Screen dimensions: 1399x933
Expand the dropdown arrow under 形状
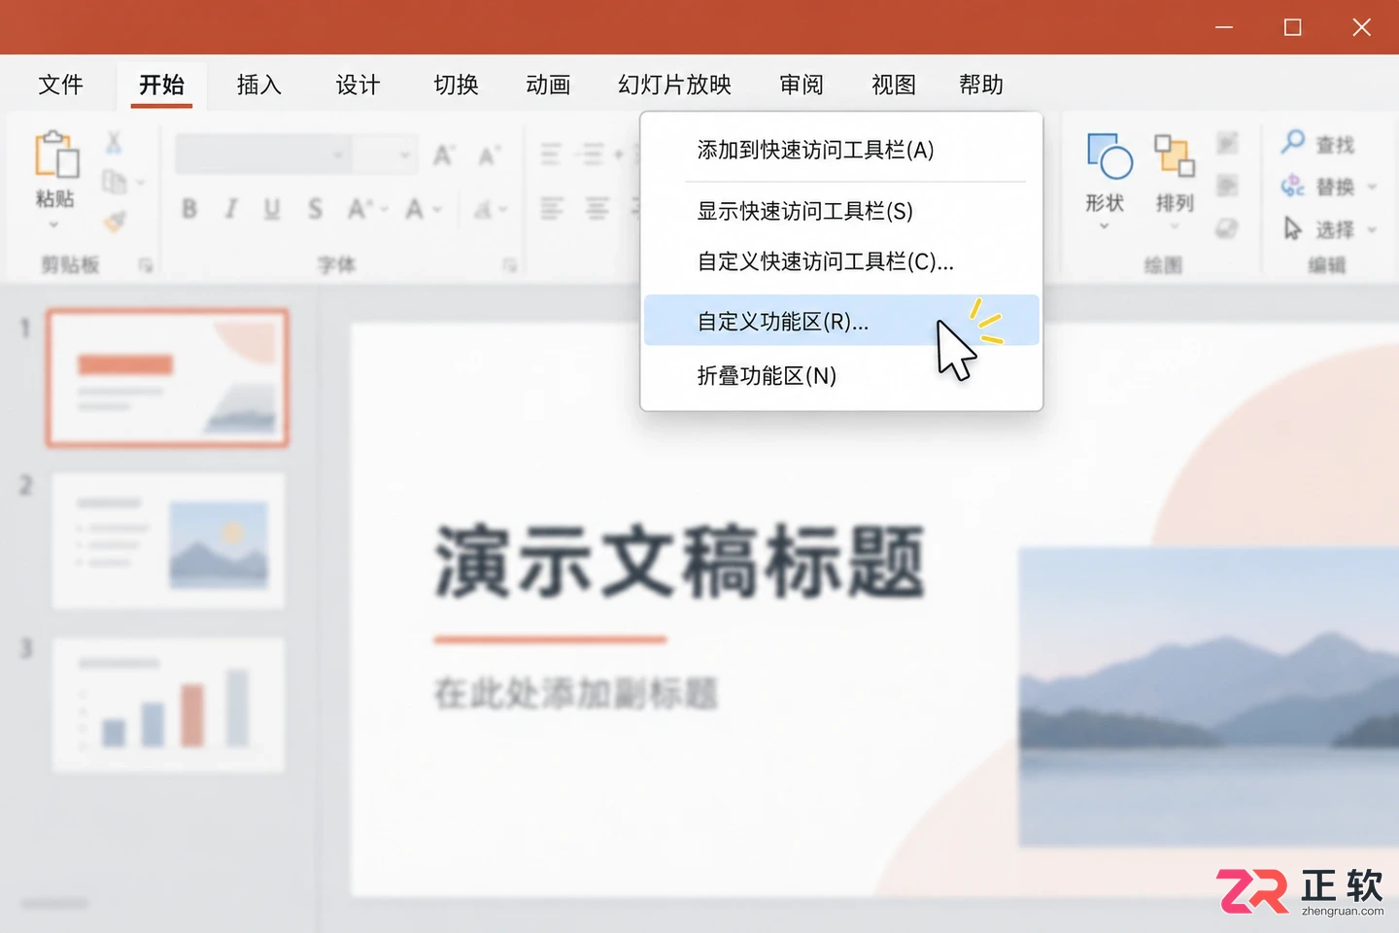pos(1105,226)
